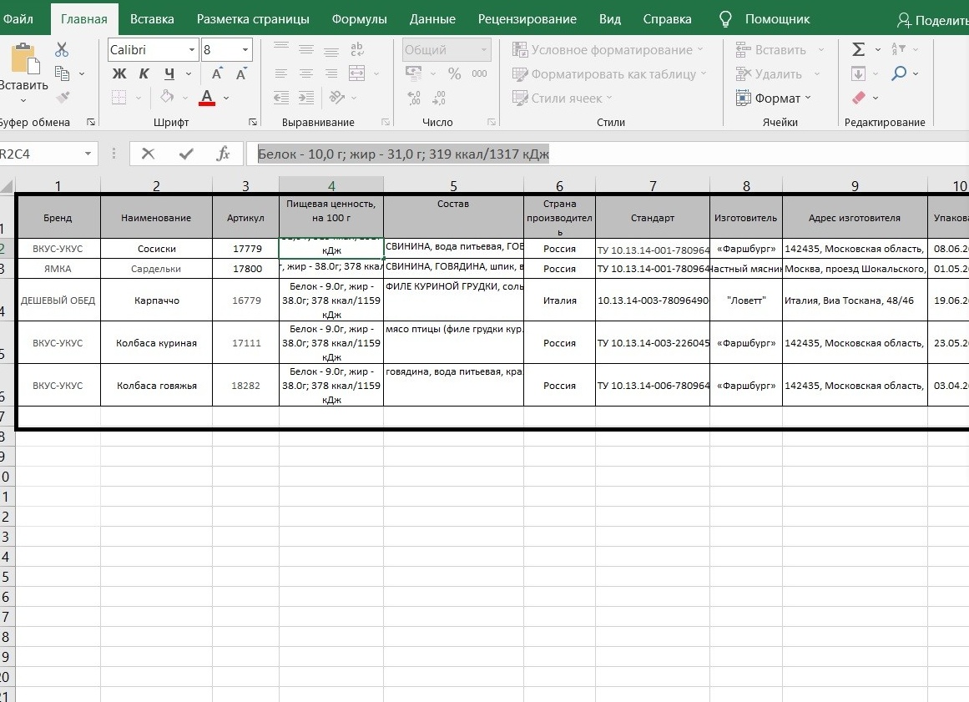Open Font dialog launcher in Шрифт group
969x702 pixels.
[253, 123]
